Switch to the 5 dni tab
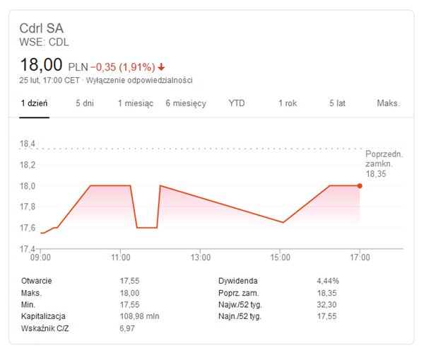This screenshot has height=353, width=424. tap(85, 103)
